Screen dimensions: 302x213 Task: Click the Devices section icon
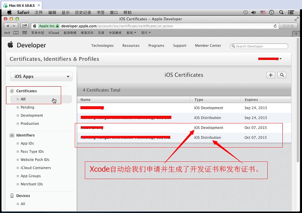point(12,196)
